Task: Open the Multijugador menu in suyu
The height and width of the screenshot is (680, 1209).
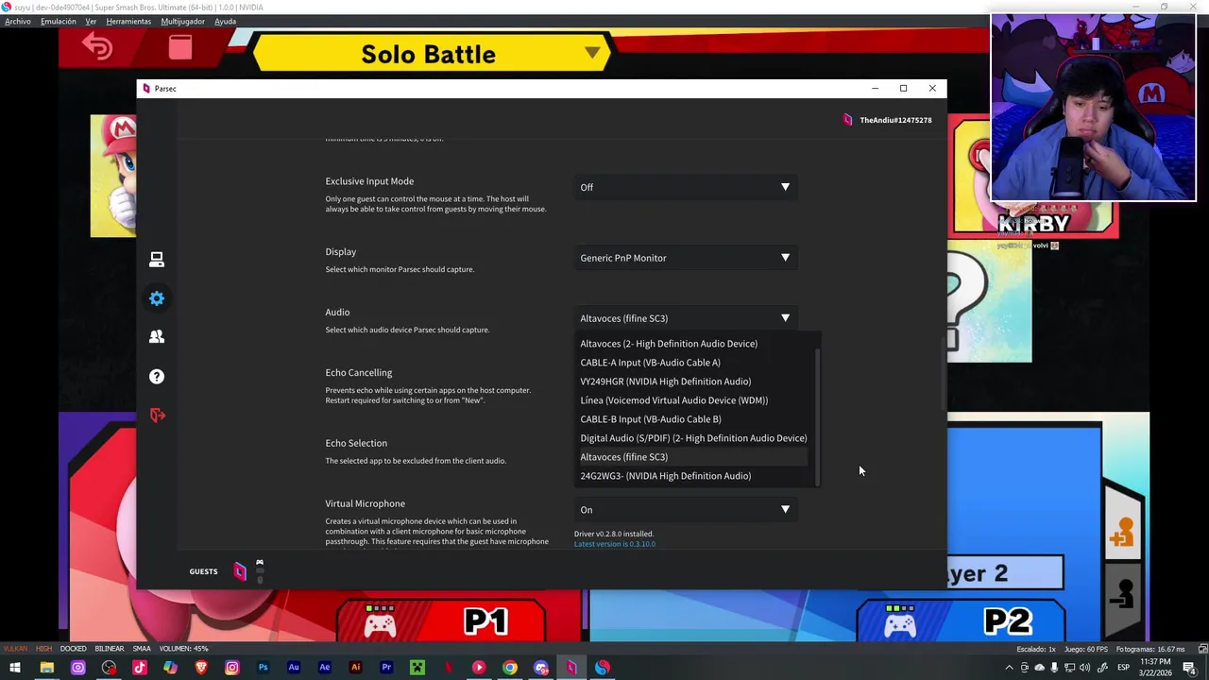Action: pyautogui.click(x=183, y=21)
